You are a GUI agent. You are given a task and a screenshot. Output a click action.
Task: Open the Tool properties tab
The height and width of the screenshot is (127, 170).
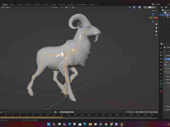coord(161,48)
